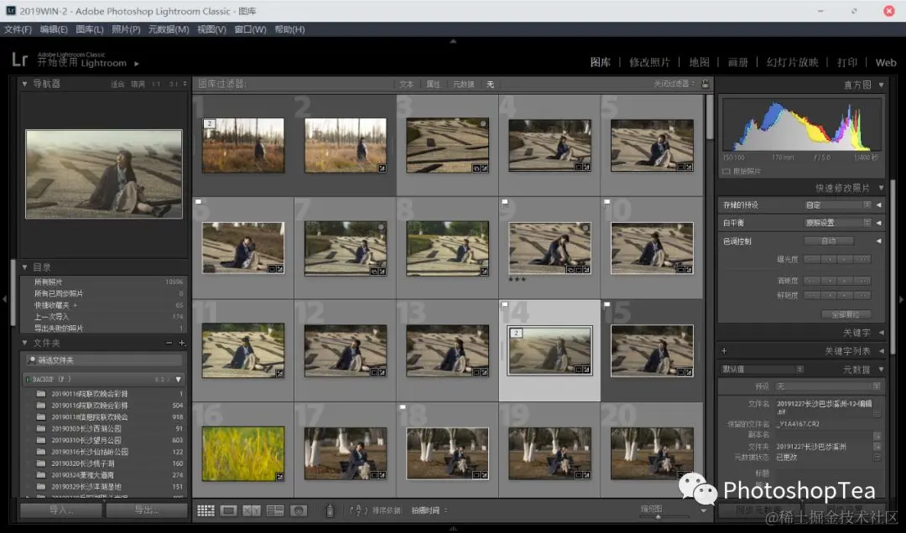Viewport: 906px width, 533px height.
Task: Collapse the BACKUP (F:) volume triangle
Action: tap(178, 380)
